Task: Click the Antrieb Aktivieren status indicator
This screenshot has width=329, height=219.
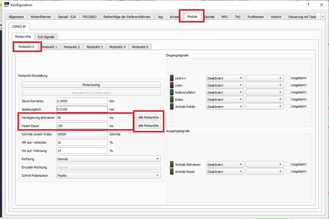Action: pyautogui.click(x=172, y=165)
